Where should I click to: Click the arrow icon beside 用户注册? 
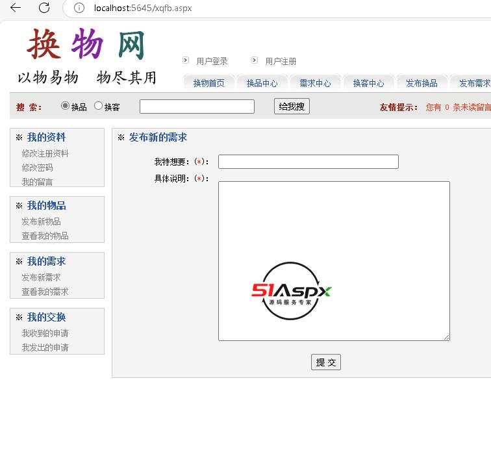pos(255,60)
